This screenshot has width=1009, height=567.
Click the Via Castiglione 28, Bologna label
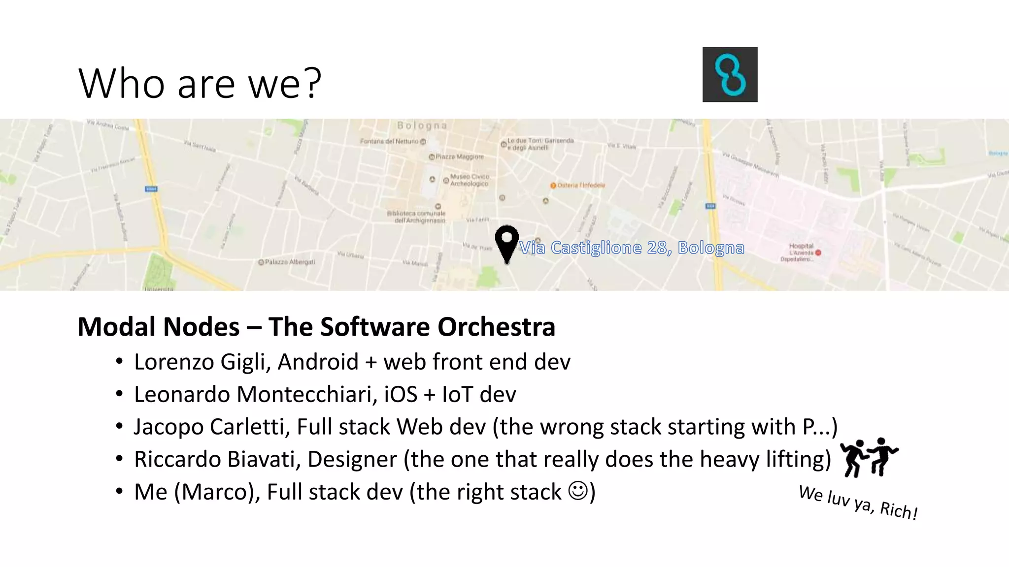632,248
